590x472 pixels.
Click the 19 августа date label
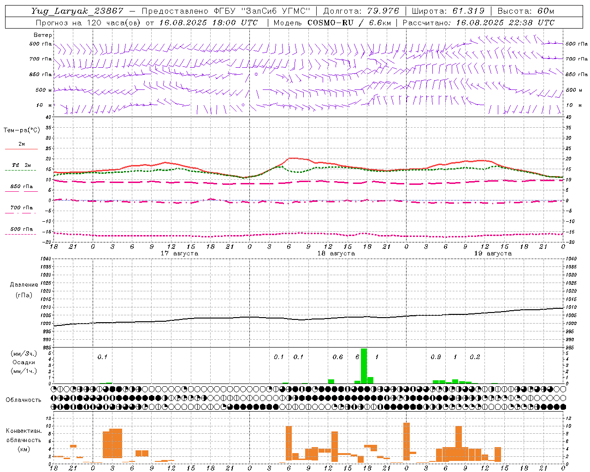click(x=493, y=254)
